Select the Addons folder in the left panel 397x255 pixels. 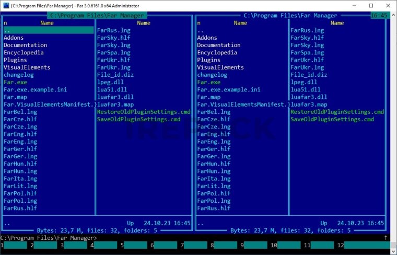(x=15, y=38)
